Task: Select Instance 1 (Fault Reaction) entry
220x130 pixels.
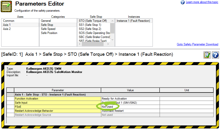Action: (x=134, y=21)
